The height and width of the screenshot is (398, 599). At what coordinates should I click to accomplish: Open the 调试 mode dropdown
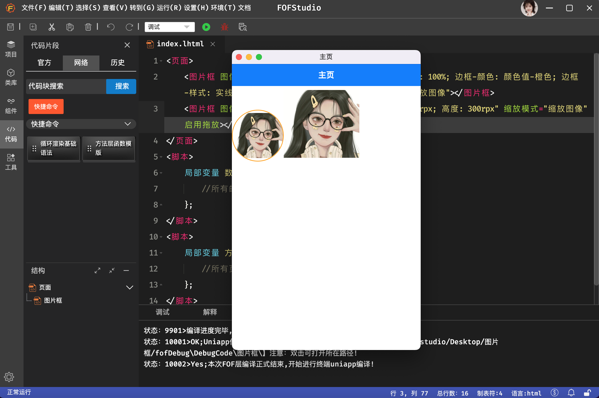coord(170,27)
